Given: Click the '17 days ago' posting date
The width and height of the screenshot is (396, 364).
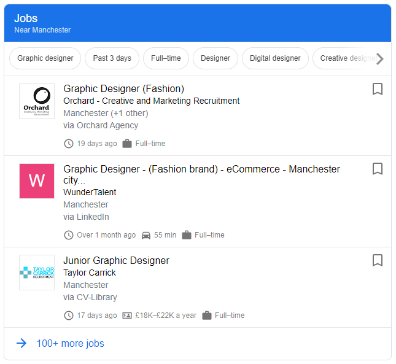Looking at the screenshot, I should pyautogui.click(x=97, y=316).
